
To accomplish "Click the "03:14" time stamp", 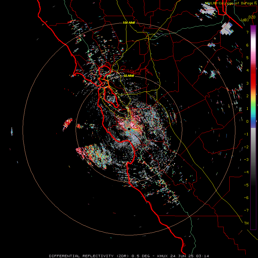I will pyautogui.click(x=203, y=256).
